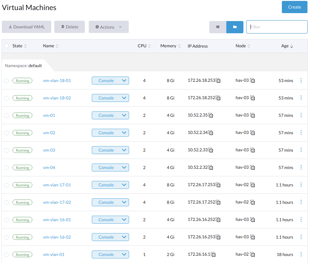
Task: Sort table by Age column
Action: (x=287, y=46)
